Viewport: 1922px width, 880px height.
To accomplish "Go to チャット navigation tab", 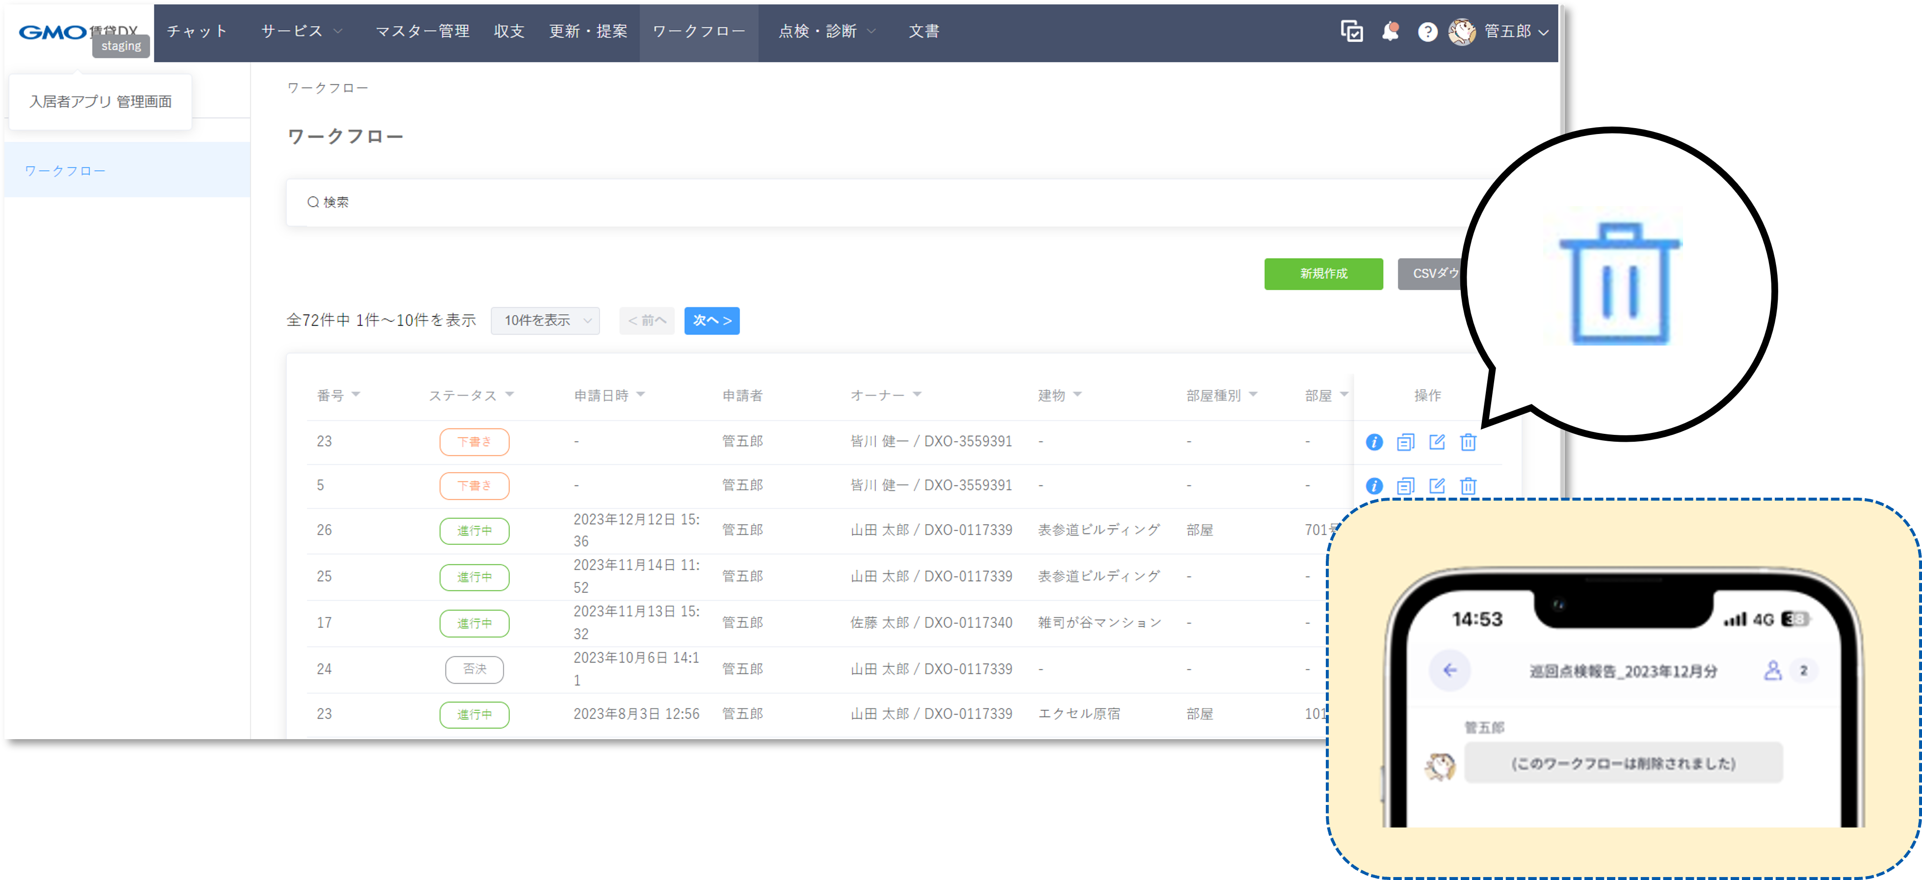I will pyautogui.click(x=197, y=31).
